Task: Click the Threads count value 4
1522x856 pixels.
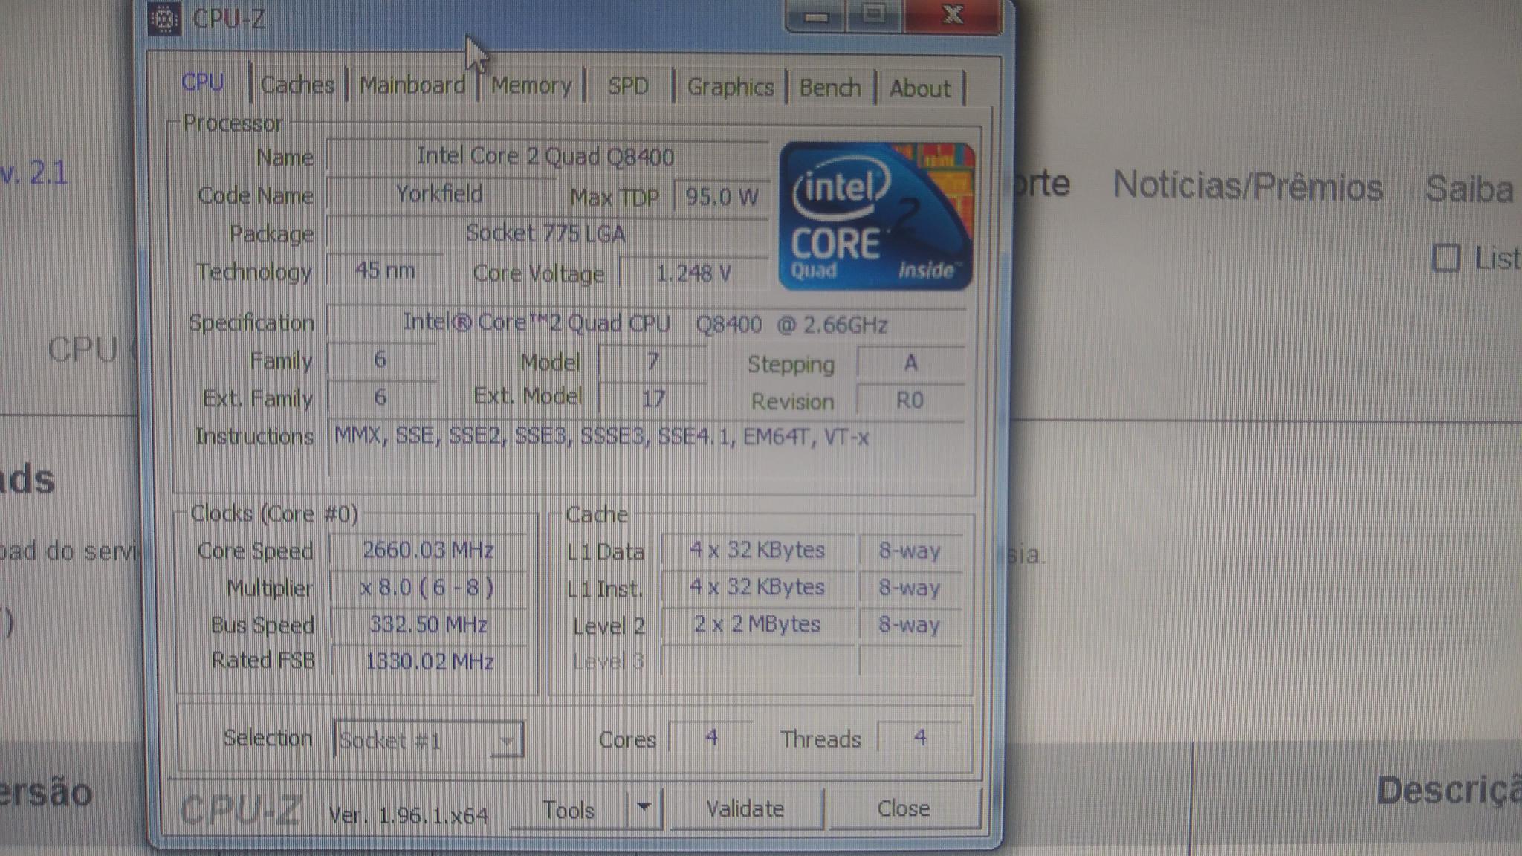Action: coord(920,737)
